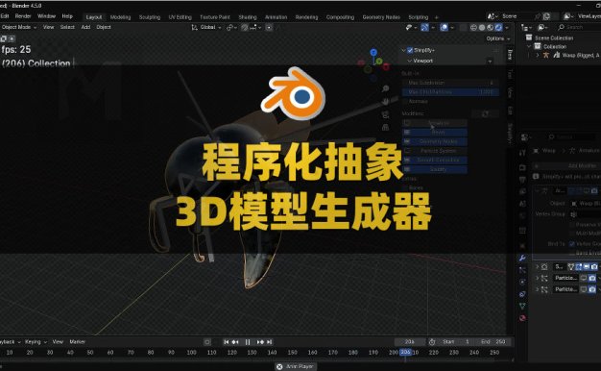The height and width of the screenshot is (371, 601).
Task: Jump to previous keyframe
Action: [235, 342]
